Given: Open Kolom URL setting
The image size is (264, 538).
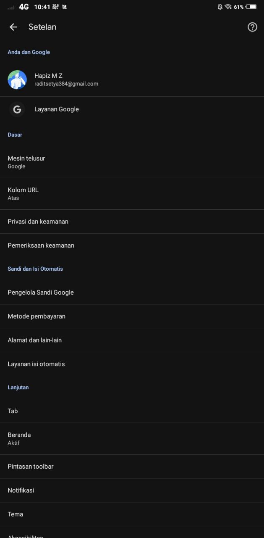Looking at the screenshot, I should [132, 194].
